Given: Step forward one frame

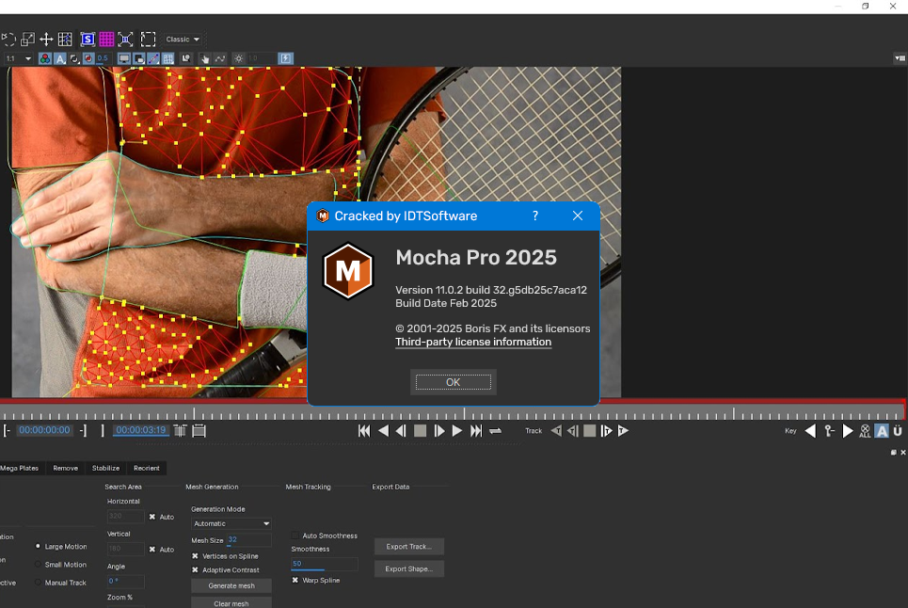Looking at the screenshot, I should tap(439, 431).
